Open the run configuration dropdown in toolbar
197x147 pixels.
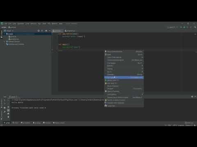pos(172,27)
